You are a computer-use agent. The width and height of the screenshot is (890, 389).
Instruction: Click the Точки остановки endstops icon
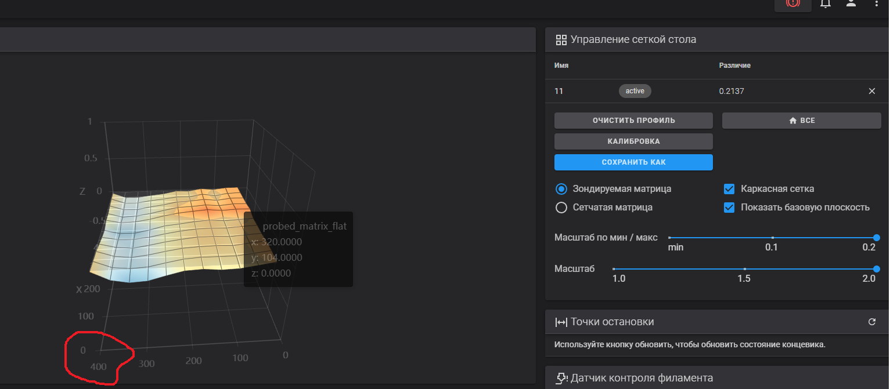[x=561, y=322]
